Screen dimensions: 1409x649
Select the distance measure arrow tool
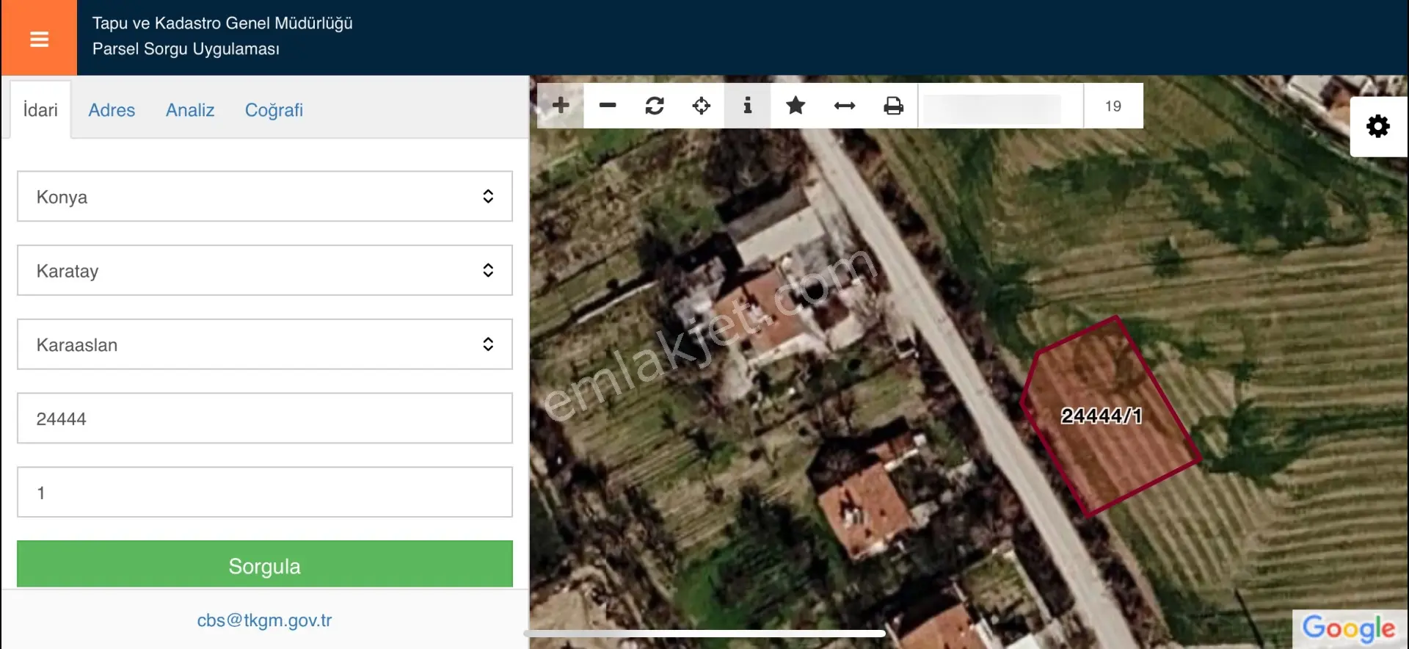[x=845, y=106]
